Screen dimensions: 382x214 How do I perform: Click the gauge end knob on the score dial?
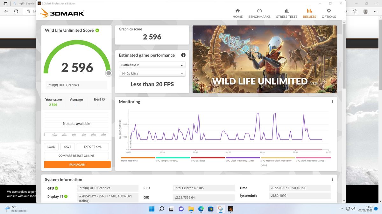109,73
